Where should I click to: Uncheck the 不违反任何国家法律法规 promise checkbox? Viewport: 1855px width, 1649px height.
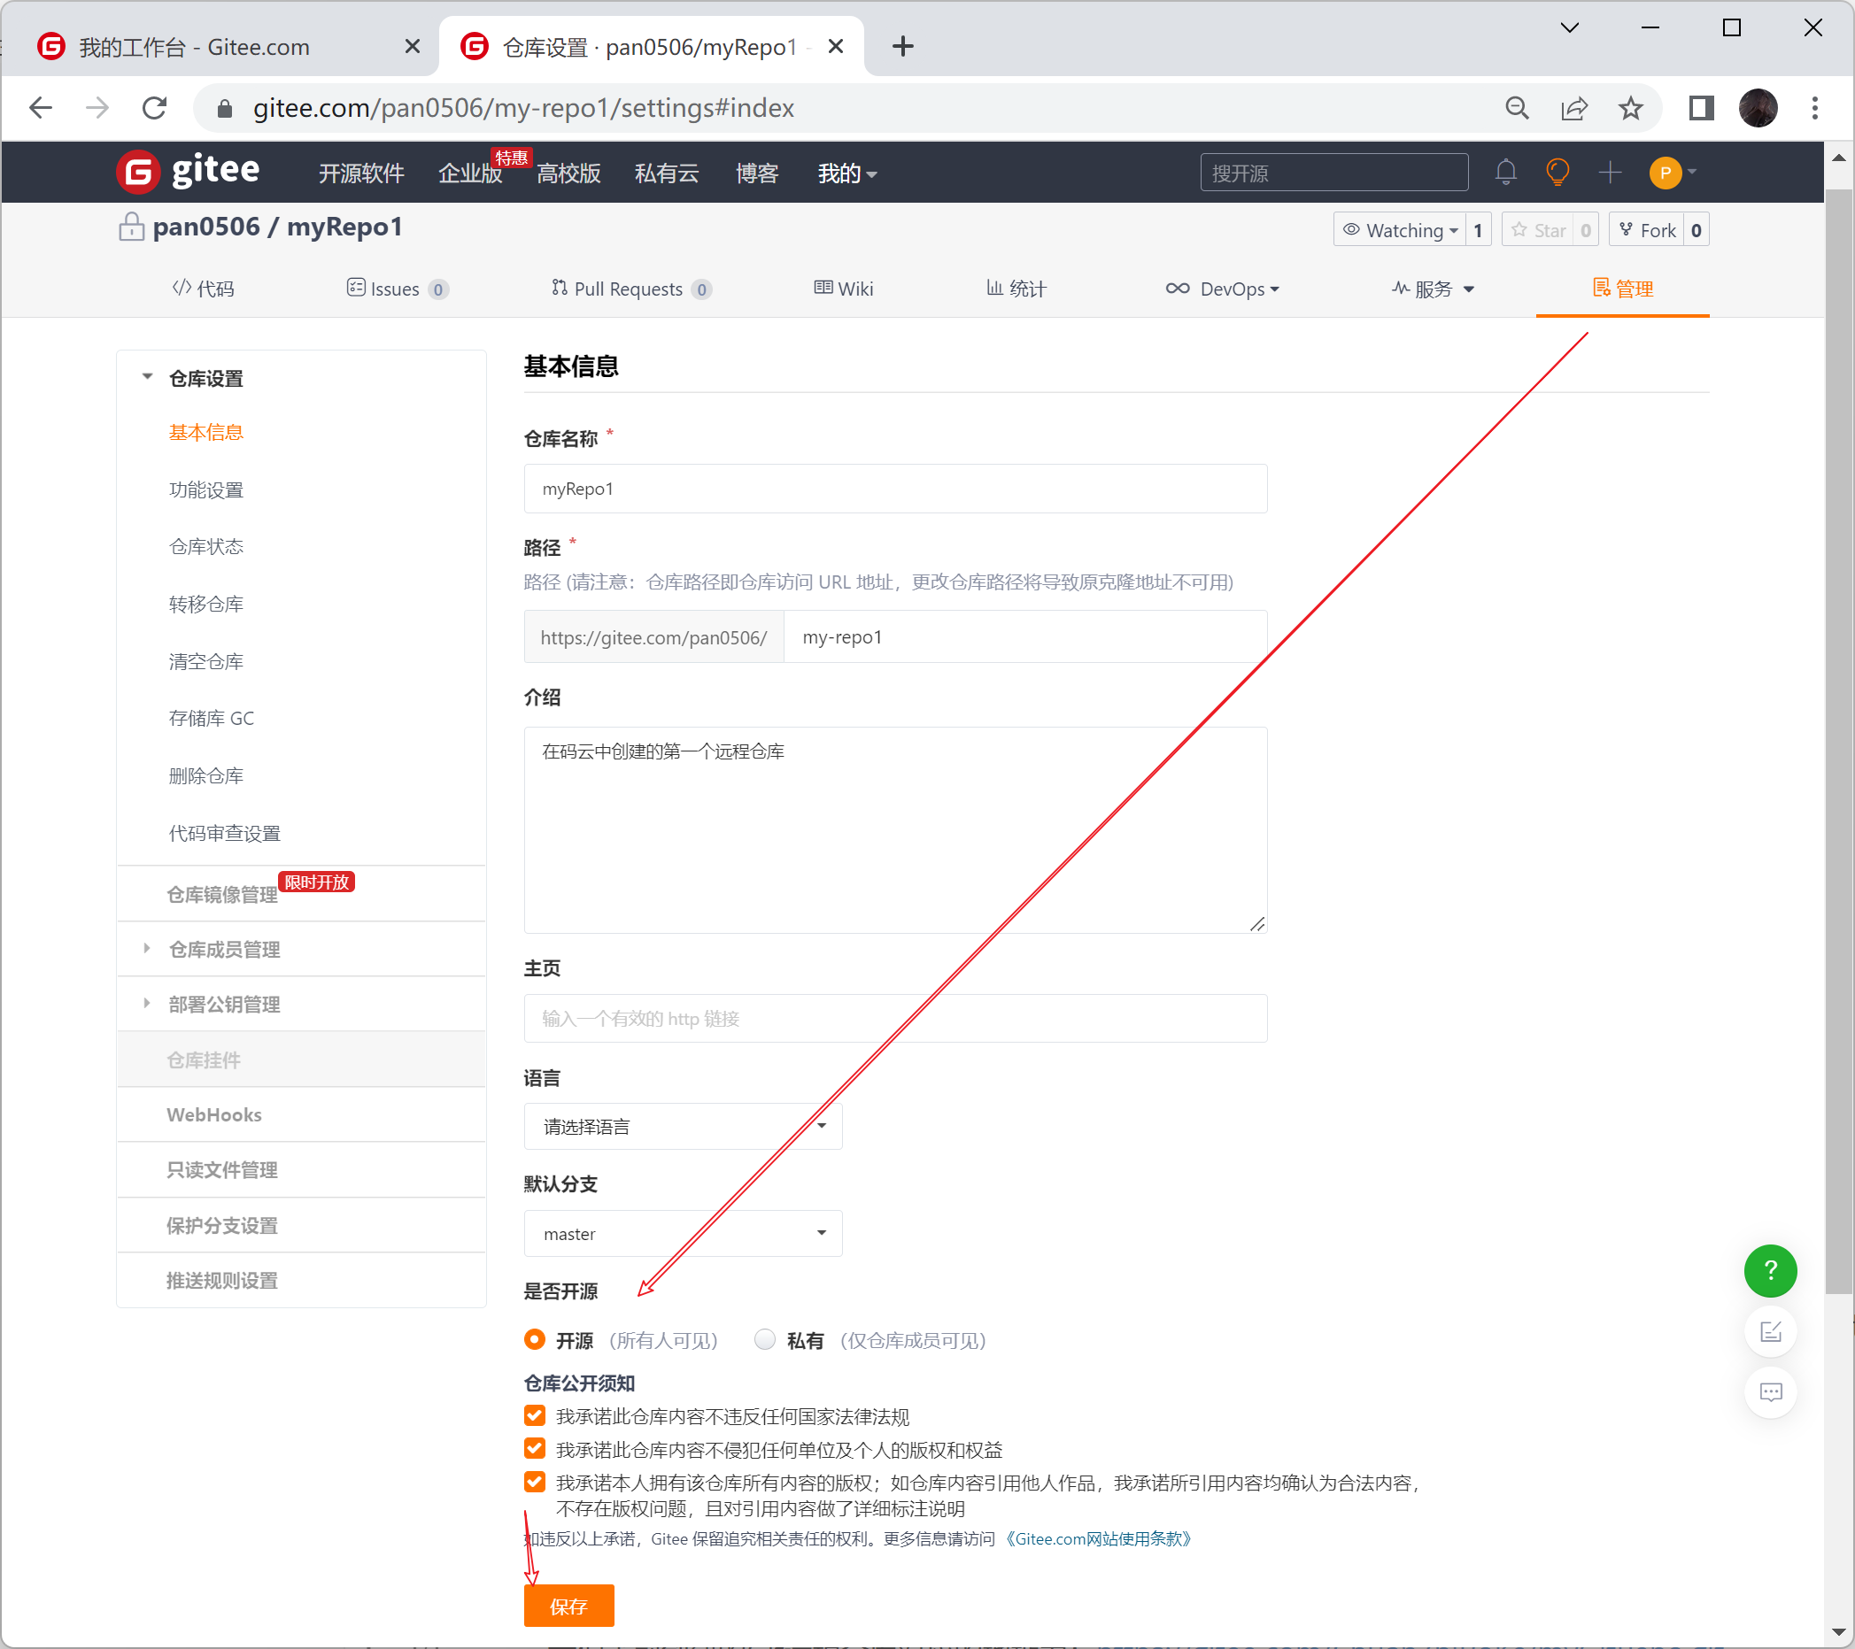click(535, 1416)
